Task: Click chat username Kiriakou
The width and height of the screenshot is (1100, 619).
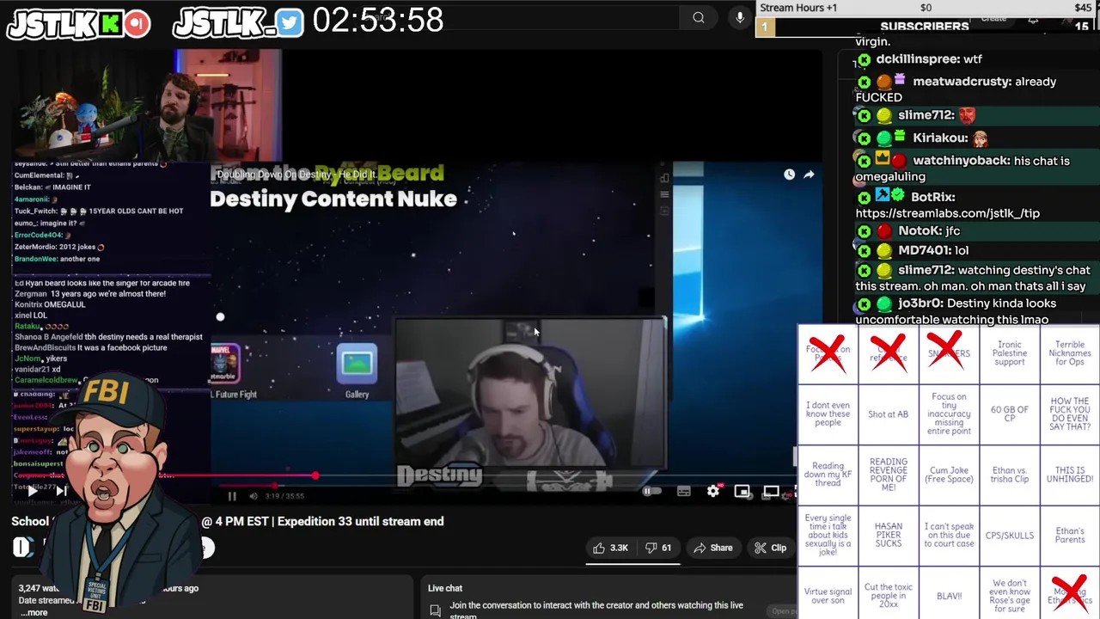Action: [940, 138]
